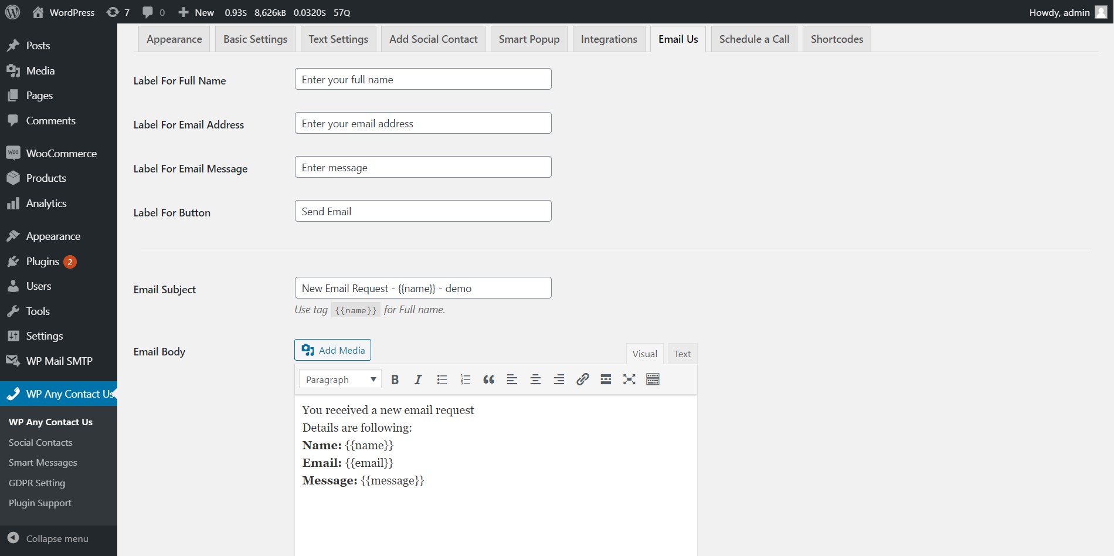Image resolution: width=1114 pixels, height=556 pixels.
Task: Open Social Contacts submenu link
Action: click(40, 443)
